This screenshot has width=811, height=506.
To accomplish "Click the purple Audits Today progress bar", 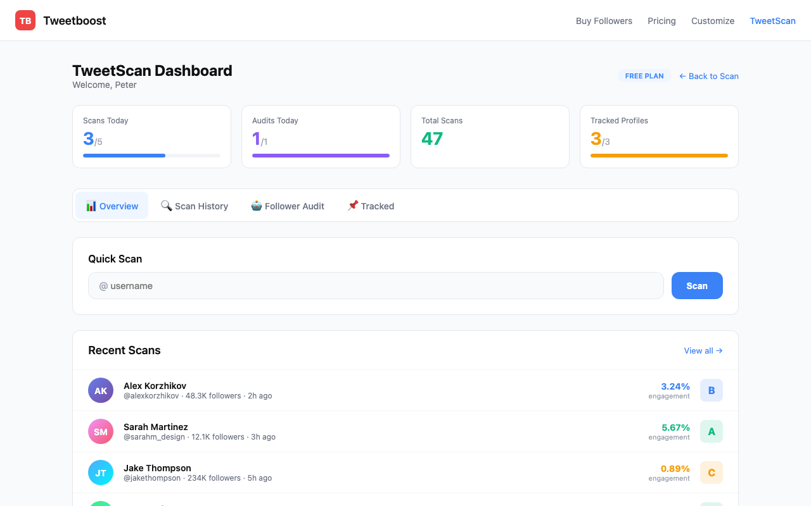I will point(321,155).
